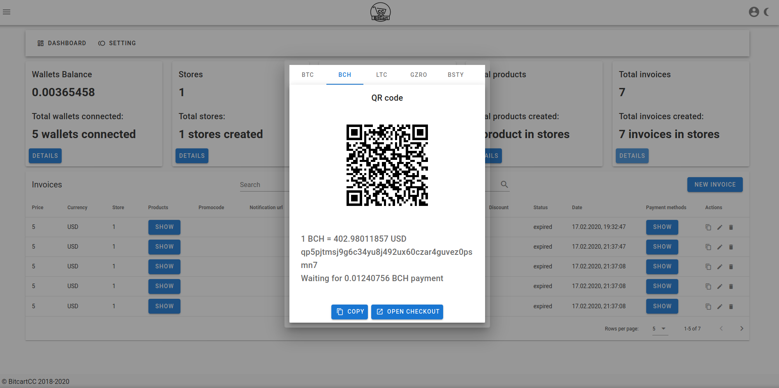Copy the 21:37:47 invoice

(708, 247)
